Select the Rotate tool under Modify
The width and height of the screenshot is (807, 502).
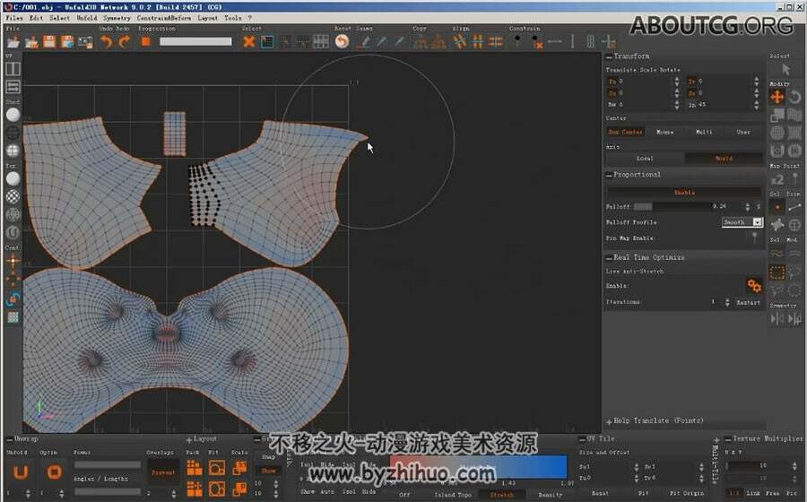click(795, 96)
